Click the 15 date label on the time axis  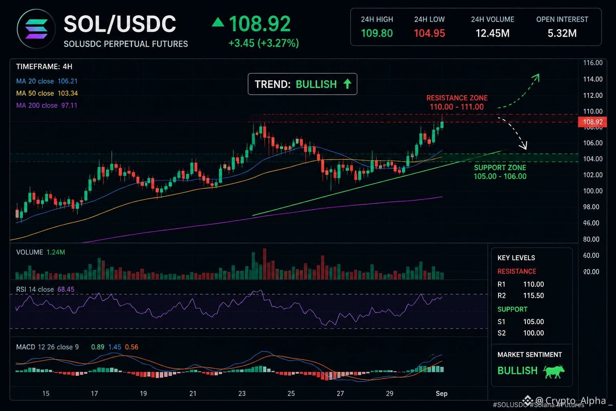46,393
